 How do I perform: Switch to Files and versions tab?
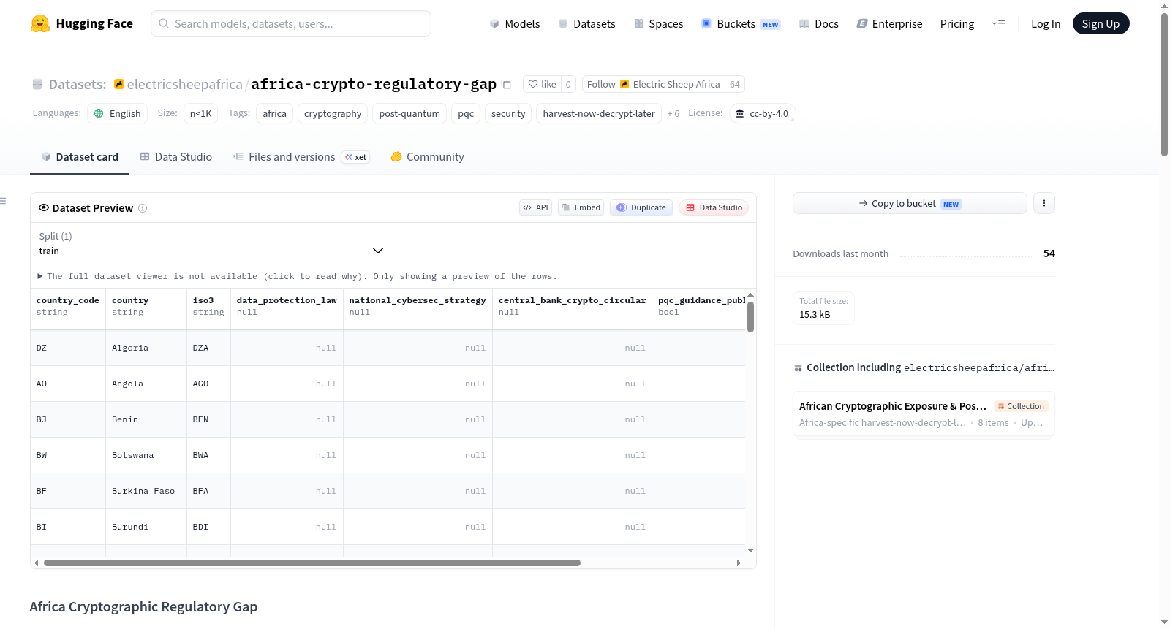point(301,157)
